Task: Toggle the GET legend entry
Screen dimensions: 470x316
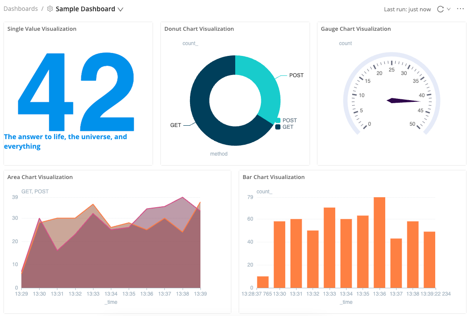Action: (x=287, y=127)
